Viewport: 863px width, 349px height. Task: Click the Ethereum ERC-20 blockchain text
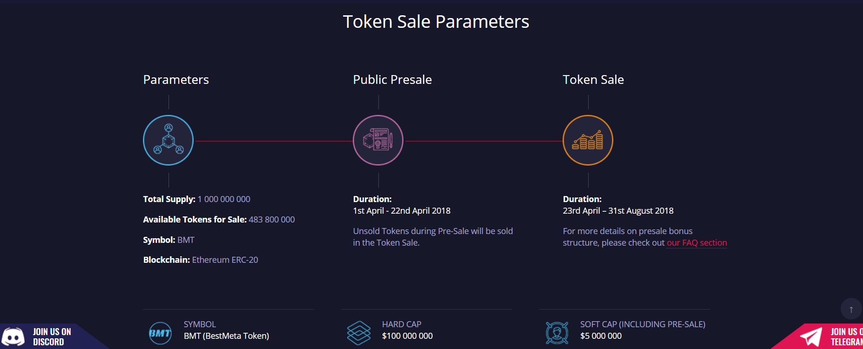225,260
